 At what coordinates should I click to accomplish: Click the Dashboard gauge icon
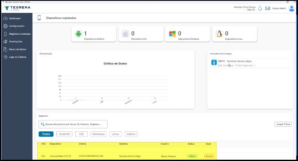[x=5, y=18]
